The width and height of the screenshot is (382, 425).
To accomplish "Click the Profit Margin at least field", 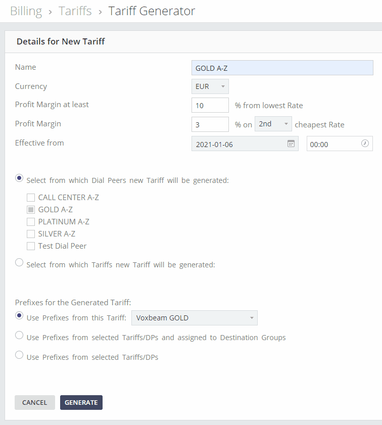I will pyautogui.click(x=210, y=105).
